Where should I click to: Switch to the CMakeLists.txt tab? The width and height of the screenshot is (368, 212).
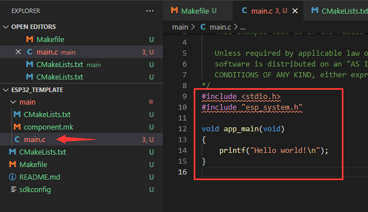pos(338,11)
